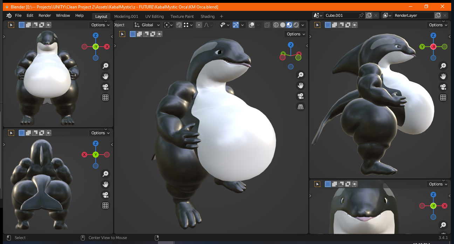
Task: Expand the Options dropdown in main viewport
Action: point(295,34)
